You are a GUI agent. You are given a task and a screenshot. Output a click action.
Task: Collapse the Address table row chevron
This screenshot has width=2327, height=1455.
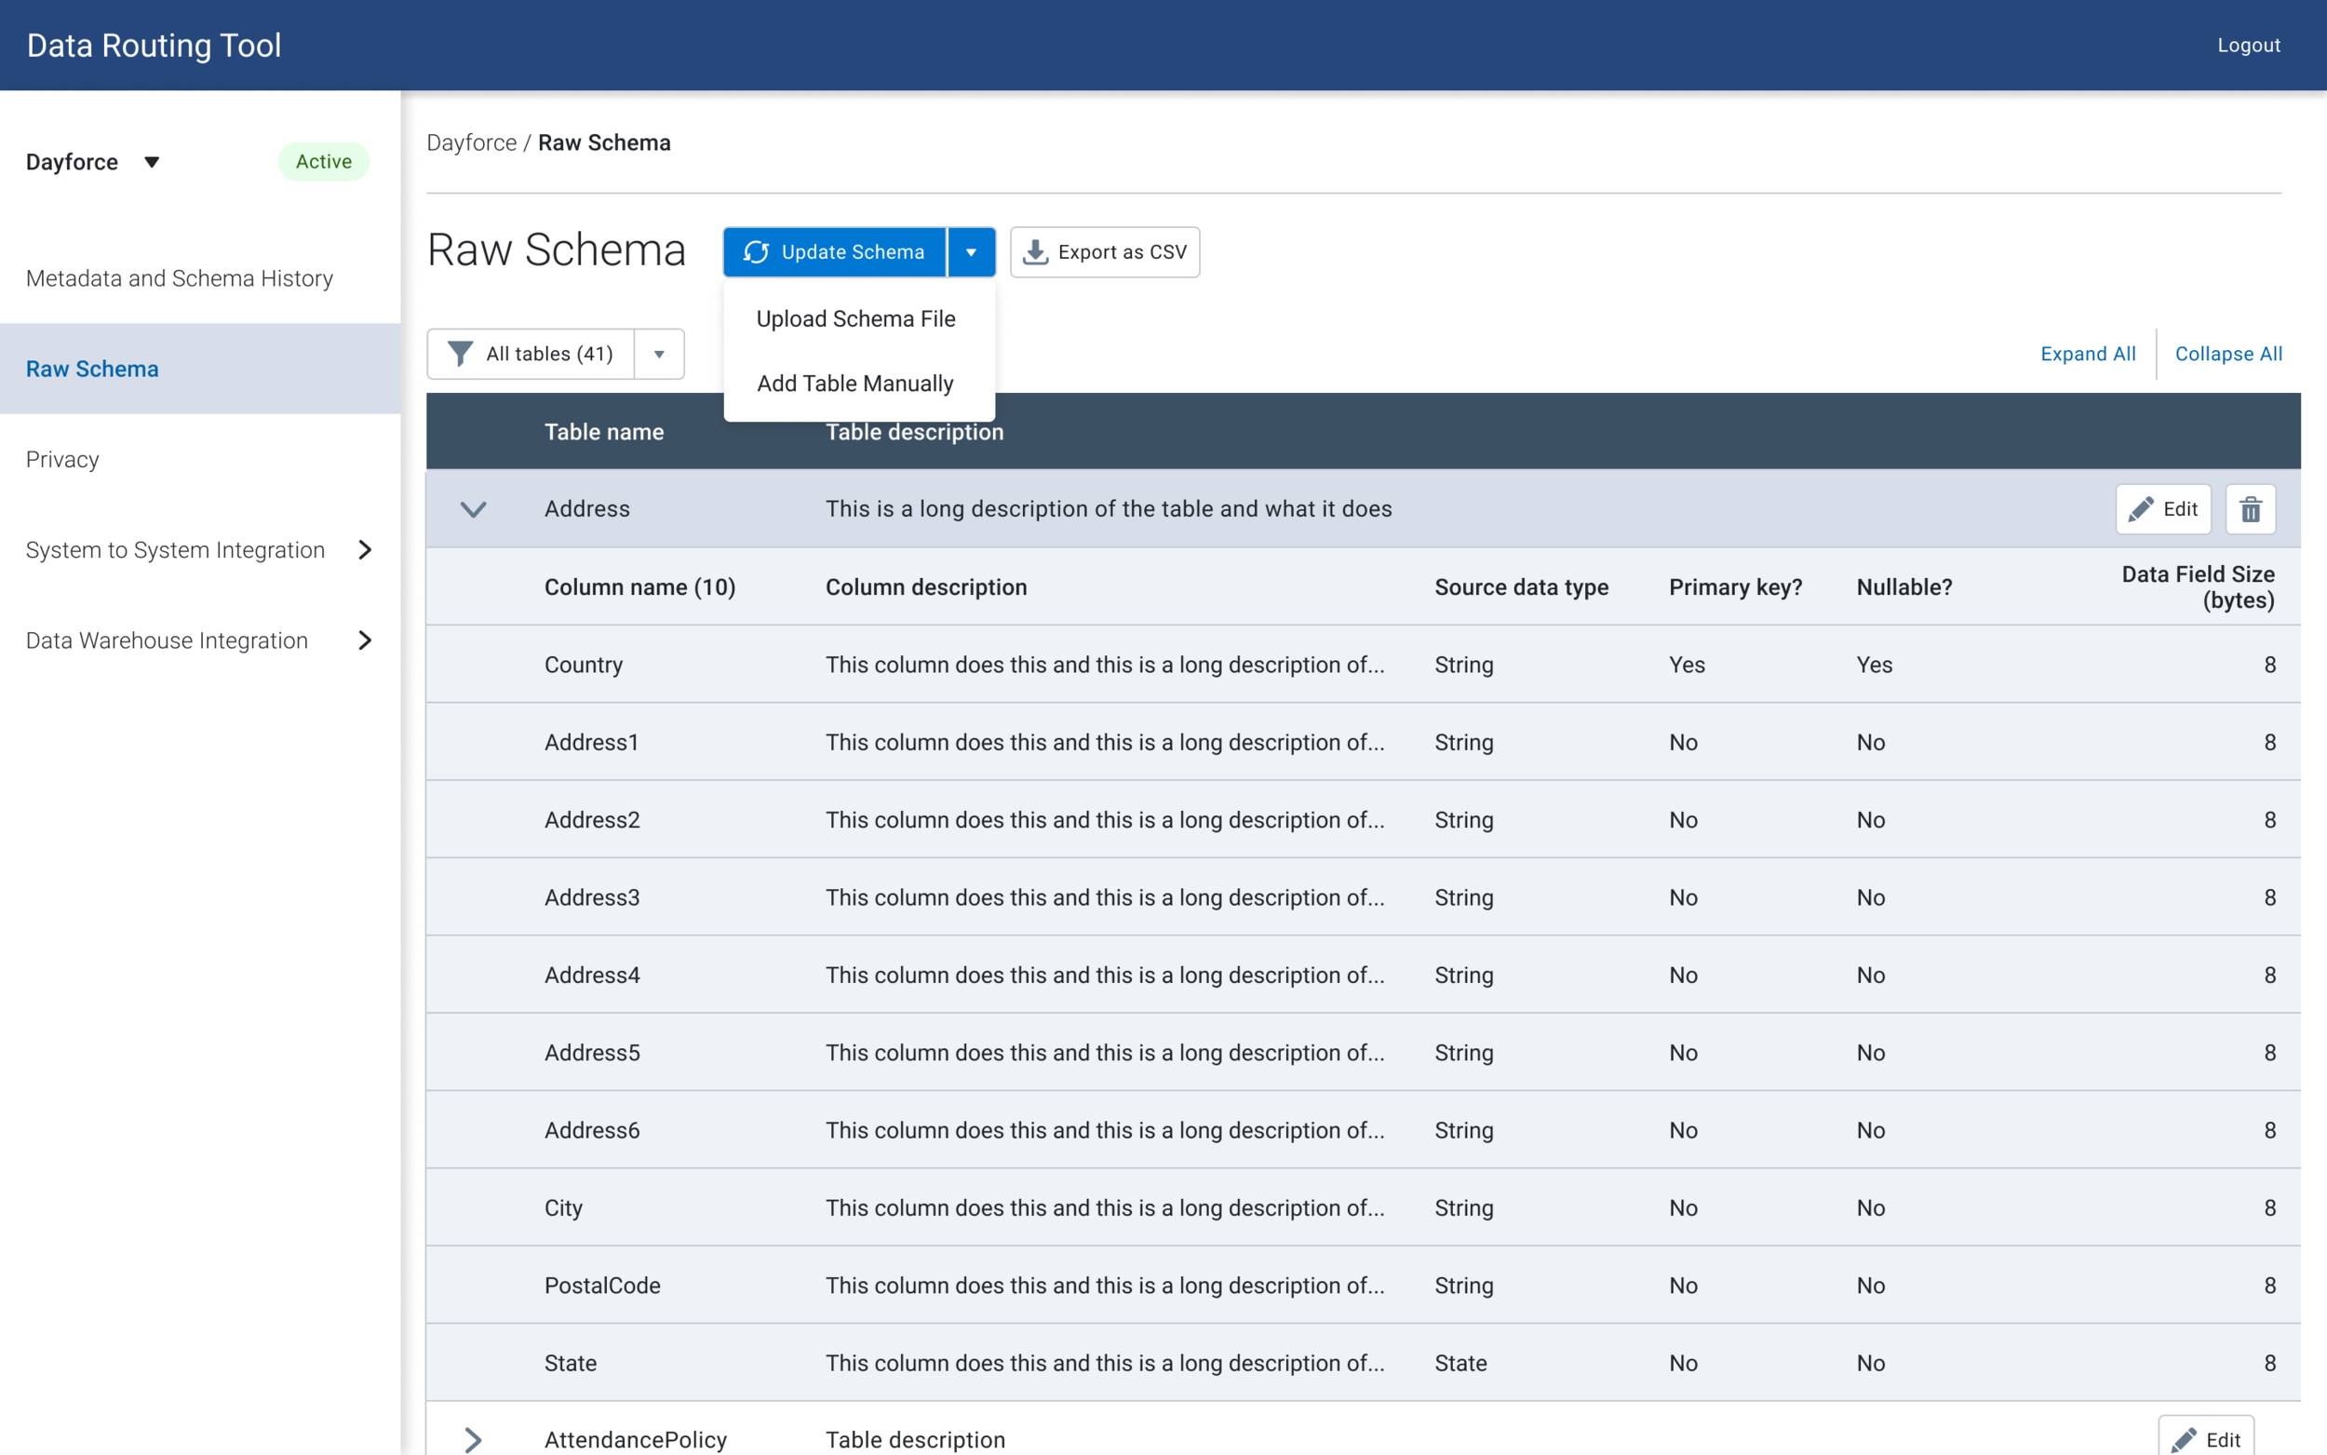473,509
